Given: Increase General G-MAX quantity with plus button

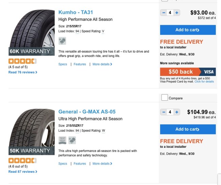Looking at the screenshot, I should coord(176,112).
